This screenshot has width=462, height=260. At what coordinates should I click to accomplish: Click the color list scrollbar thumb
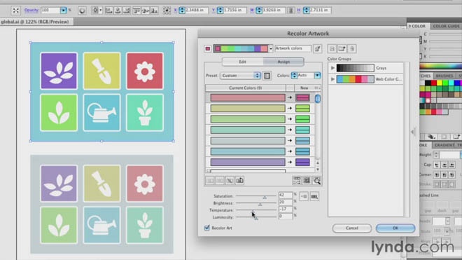pos(317,99)
